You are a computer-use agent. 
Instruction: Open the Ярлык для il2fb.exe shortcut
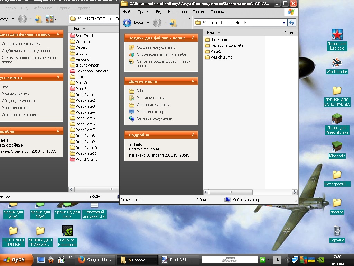coord(337,35)
